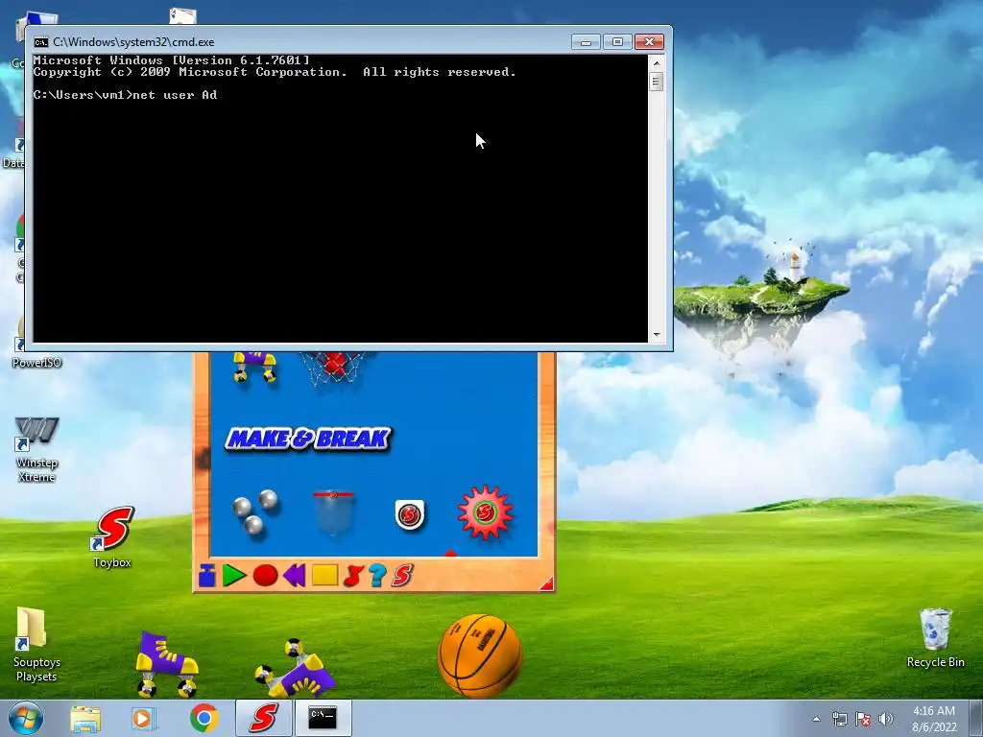This screenshot has height=737, width=983.
Task: Switch to Souptoys taskbar button
Action: pos(263,718)
